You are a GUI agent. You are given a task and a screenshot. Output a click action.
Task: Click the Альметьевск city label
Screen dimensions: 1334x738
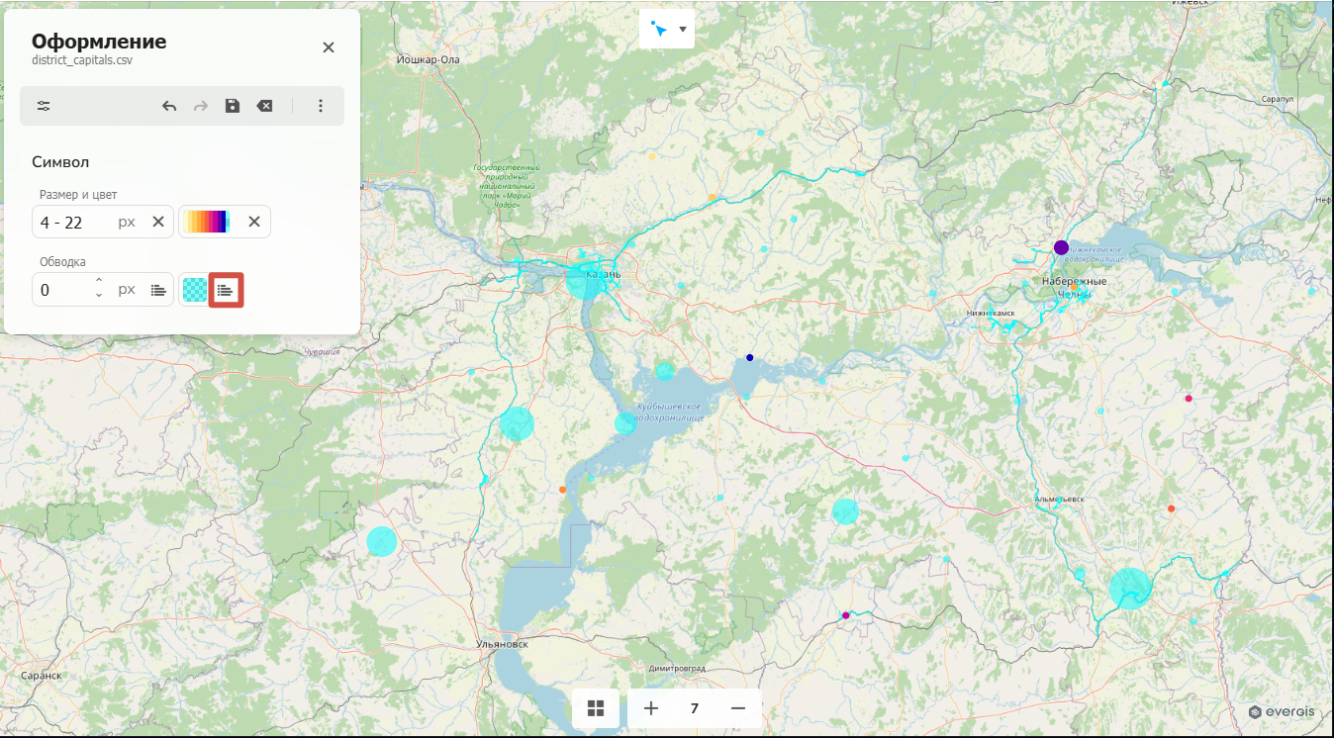point(1059,500)
